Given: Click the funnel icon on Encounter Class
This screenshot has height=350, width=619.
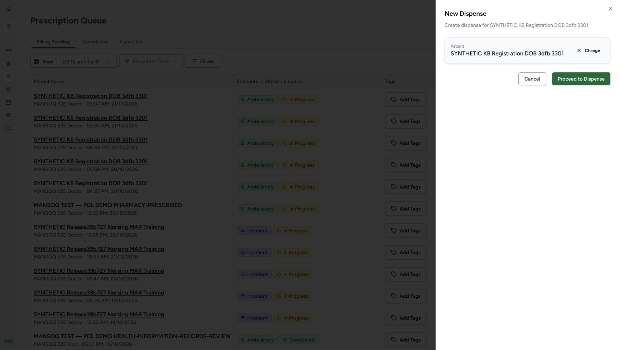Looking at the screenshot, I should (127, 61).
